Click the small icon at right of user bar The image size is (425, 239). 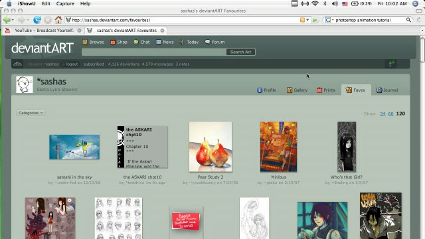pyautogui.click(x=391, y=64)
